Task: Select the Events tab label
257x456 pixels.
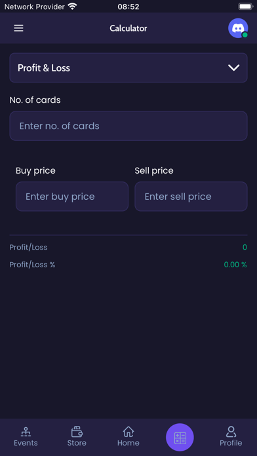Action: tap(26, 443)
